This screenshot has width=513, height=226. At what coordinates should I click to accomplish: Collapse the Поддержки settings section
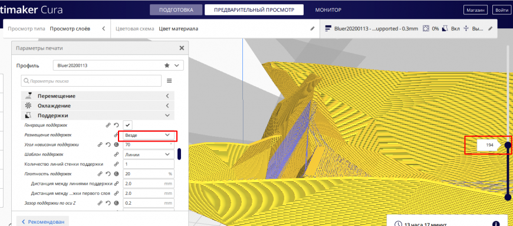point(98,116)
